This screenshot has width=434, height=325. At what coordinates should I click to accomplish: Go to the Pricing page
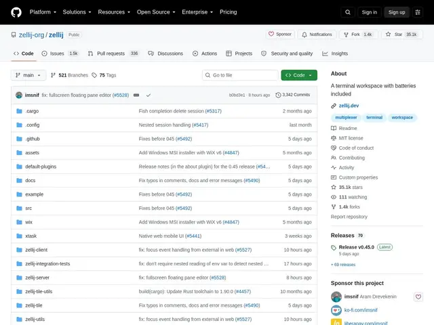point(228,12)
